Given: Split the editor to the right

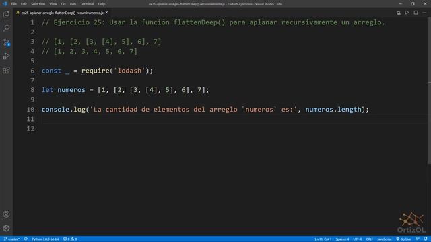Looking at the screenshot, I should pyautogui.click(x=416, y=13).
